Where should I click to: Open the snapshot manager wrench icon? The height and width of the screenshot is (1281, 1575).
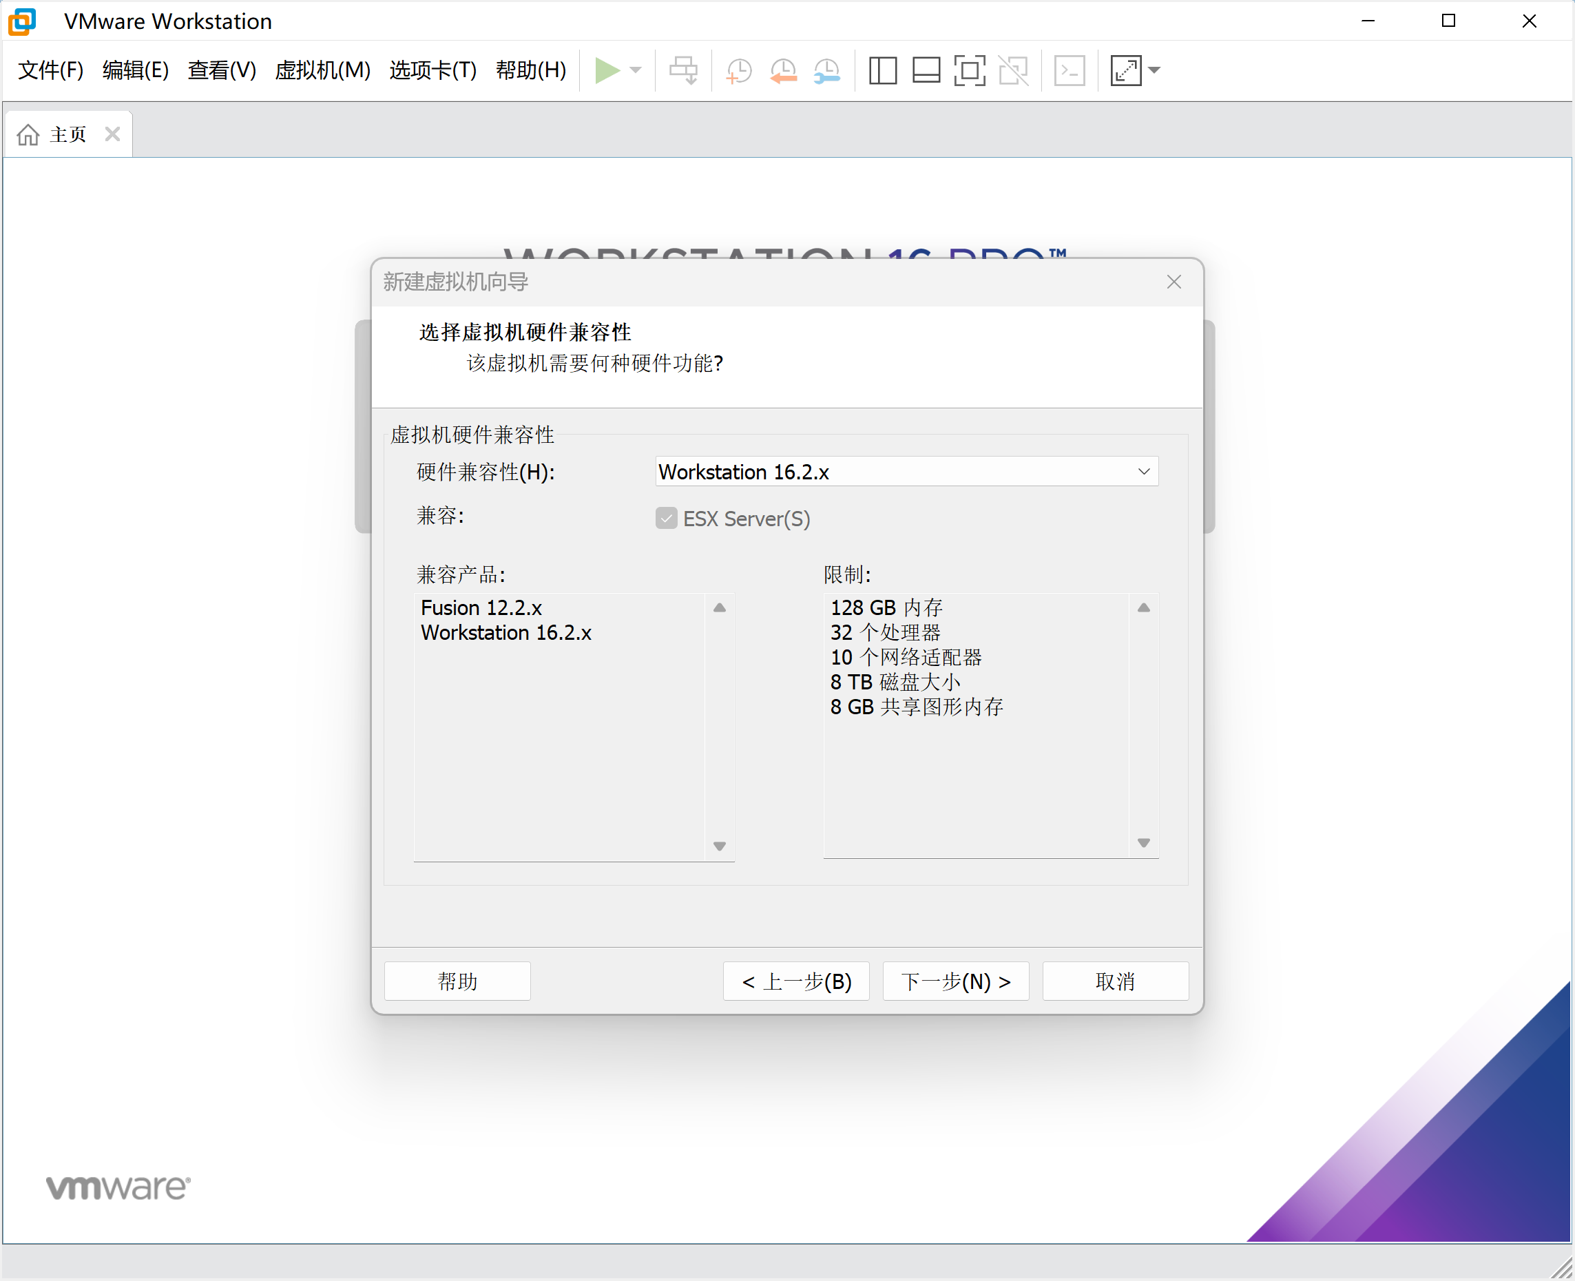tap(827, 71)
